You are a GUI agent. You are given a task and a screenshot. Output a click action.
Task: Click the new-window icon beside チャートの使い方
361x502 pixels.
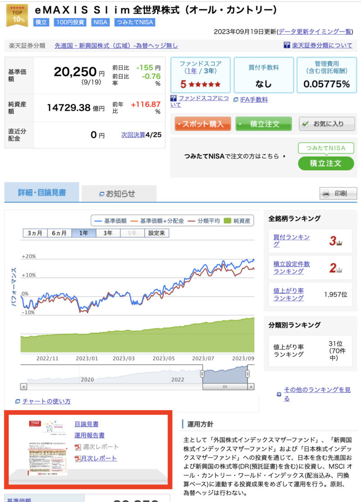[18, 401]
